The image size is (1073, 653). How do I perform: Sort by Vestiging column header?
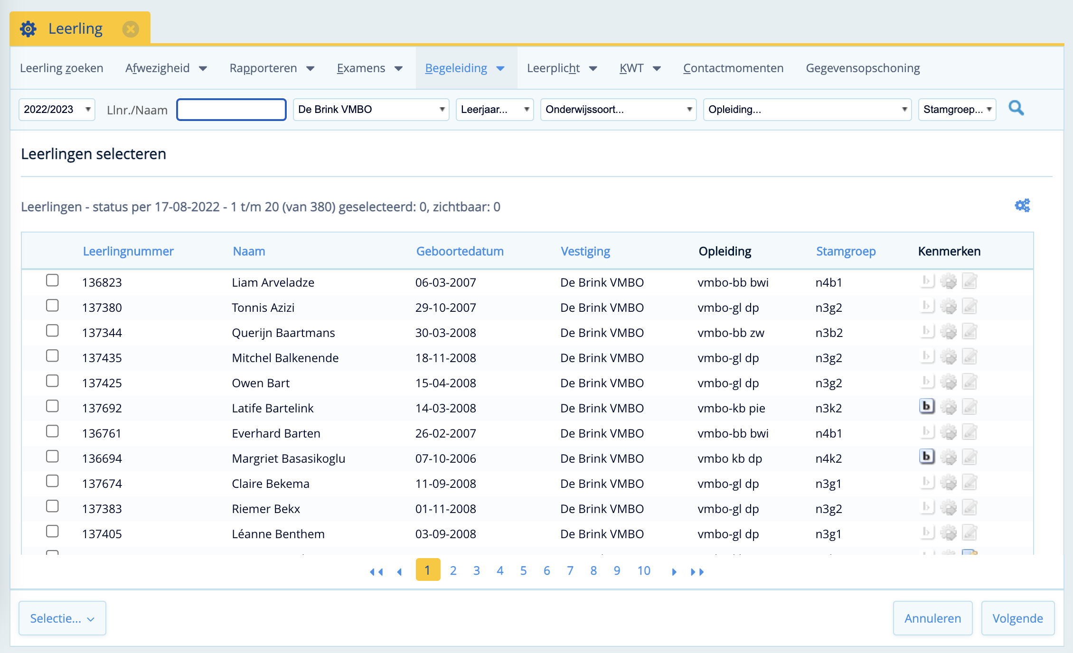pyautogui.click(x=585, y=252)
